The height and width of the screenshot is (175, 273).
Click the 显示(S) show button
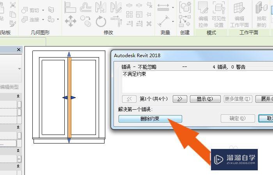click(x=205, y=99)
